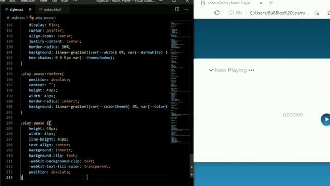Open the Now Playing three-dots menu
The height and width of the screenshot is (186, 330).
(x=251, y=70)
